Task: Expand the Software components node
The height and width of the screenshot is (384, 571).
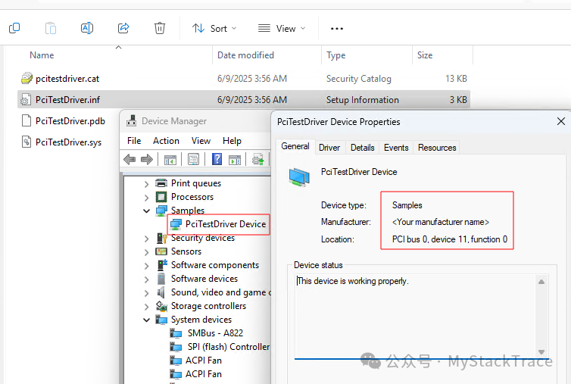Action: pyautogui.click(x=146, y=266)
